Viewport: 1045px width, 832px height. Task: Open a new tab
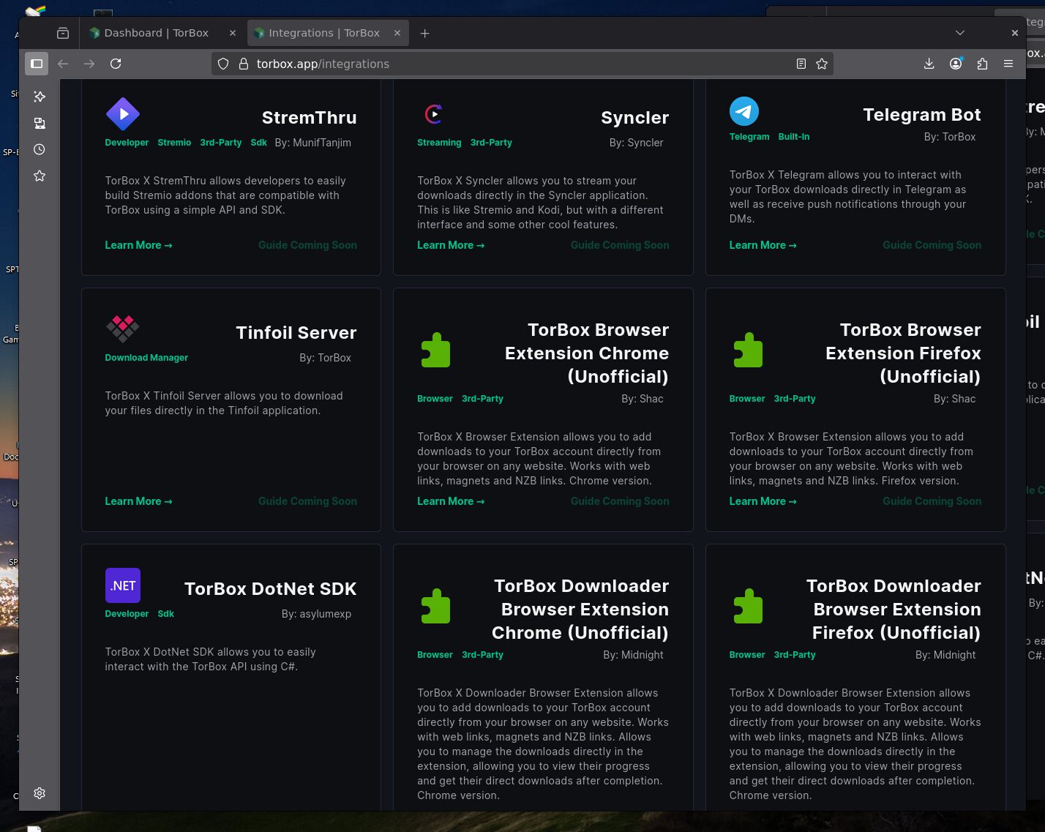[x=424, y=33]
